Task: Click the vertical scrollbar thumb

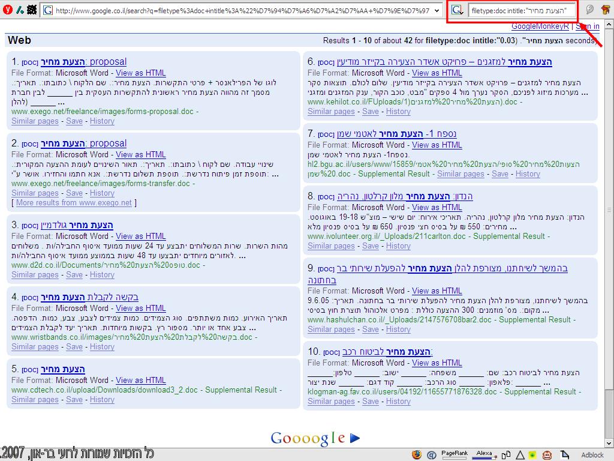Action: tap(609, 209)
